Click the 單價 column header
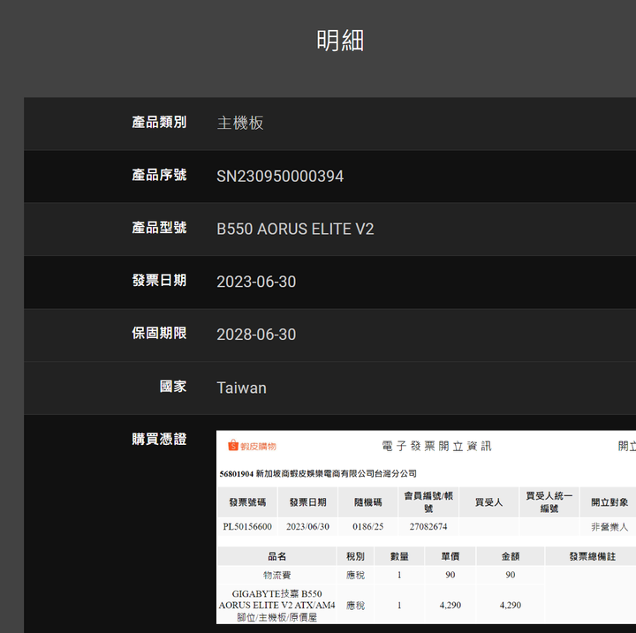The height and width of the screenshot is (633, 636). (x=450, y=556)
